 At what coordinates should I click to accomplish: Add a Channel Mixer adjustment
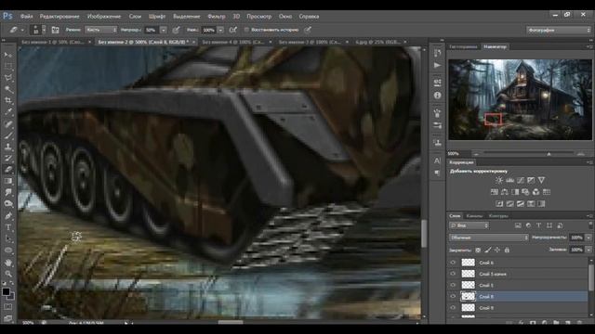(535, 192)
